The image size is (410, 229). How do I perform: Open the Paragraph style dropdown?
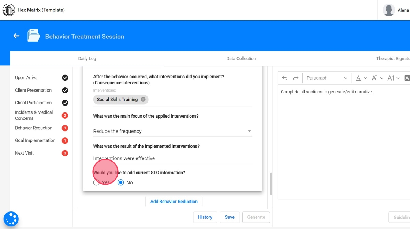click(327, 78)
